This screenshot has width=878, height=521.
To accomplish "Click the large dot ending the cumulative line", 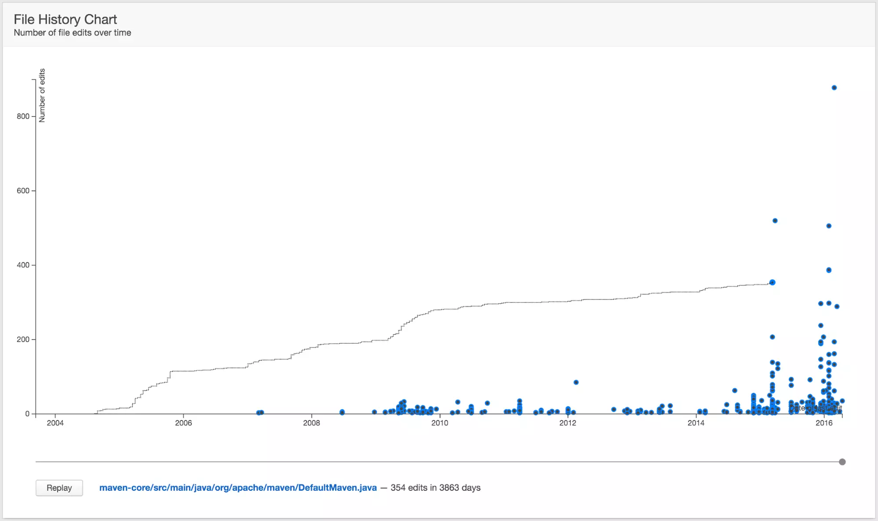I will click(x=772, y=282).
